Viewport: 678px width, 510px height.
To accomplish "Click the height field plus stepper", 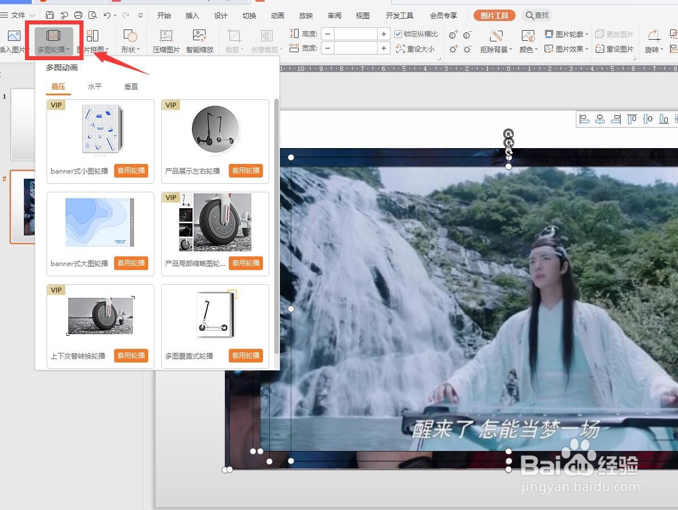I will click(x=383, y=33).
